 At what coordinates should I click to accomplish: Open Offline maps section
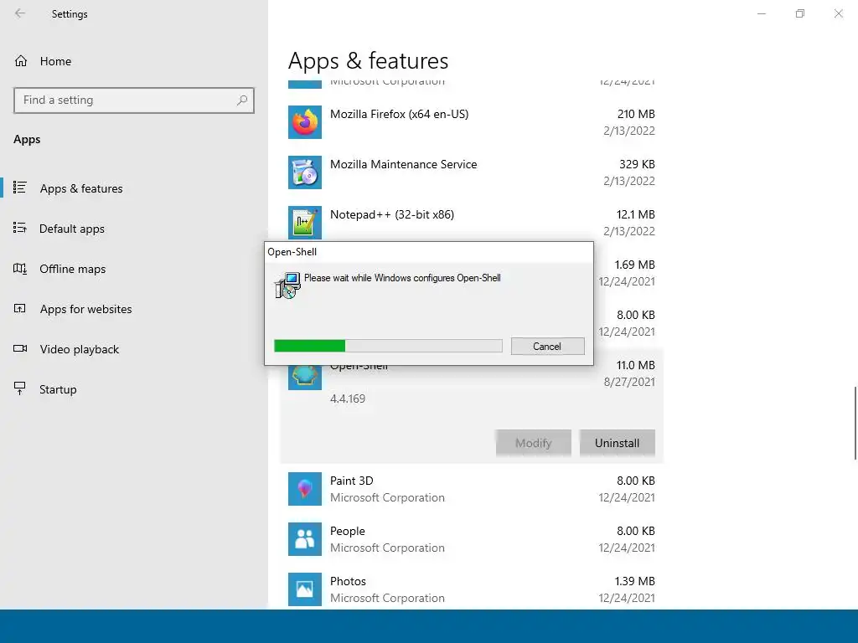click(x=72, y=269)
